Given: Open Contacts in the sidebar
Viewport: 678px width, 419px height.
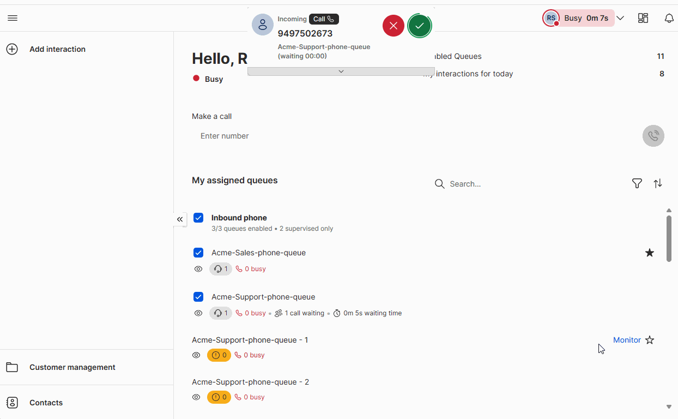Looking at the screenshot, I should click(x=46, y=403).
